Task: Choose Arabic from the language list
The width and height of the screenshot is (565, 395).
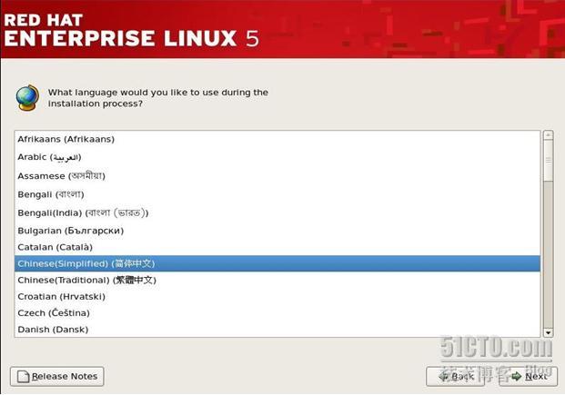Action: (277, 158)
